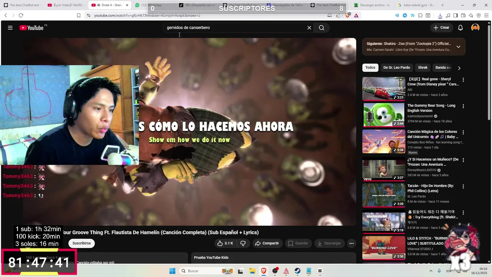The height and width of the screenshot is (277, 492).
Task: Go back with browser back arrow
Action: tap(6, 15)
